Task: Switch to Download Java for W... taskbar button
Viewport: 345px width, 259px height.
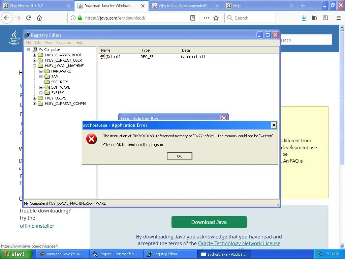Action: click(x=62, y=254)
